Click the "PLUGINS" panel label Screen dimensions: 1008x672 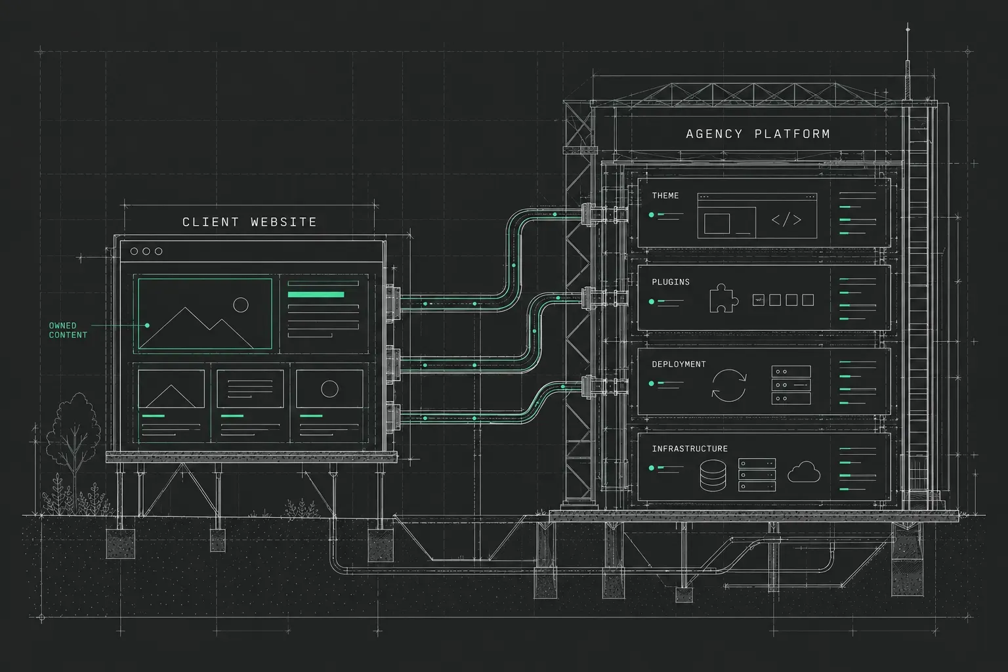click(x=671, y=282)
